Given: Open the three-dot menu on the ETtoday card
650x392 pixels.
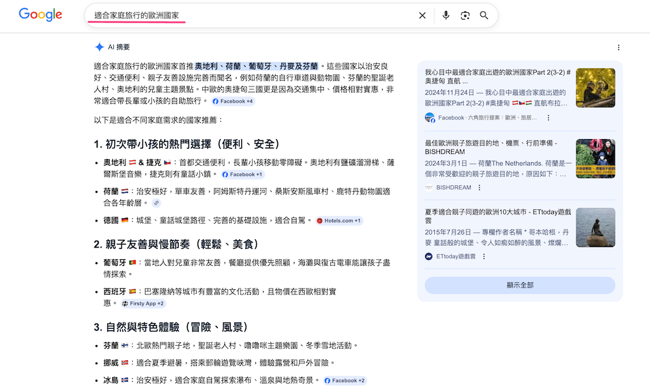Looking at the screenshot, I should coord(484,255).
